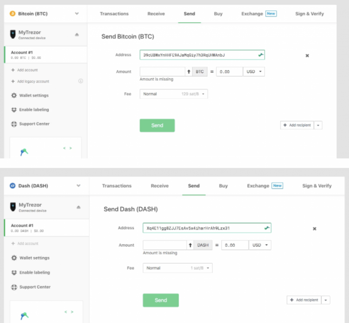Image resolution: width=349 pixels, height=323 pixels.
Task: Open the USD currency dropdown in Dash form
Action: [x=260, y=245]
